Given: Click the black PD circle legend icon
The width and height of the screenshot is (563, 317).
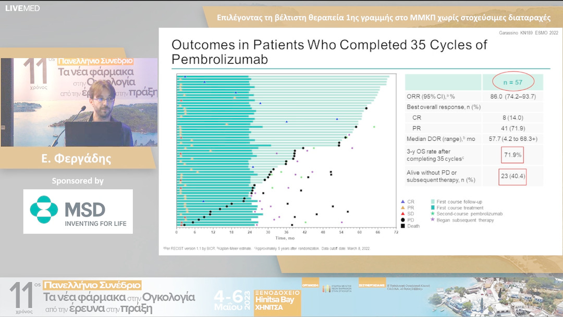Looking at the screenshot, I should (x=403, y=220).
